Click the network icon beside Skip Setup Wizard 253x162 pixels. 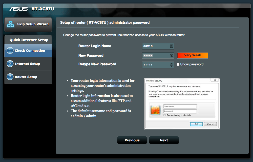point(10,24)
